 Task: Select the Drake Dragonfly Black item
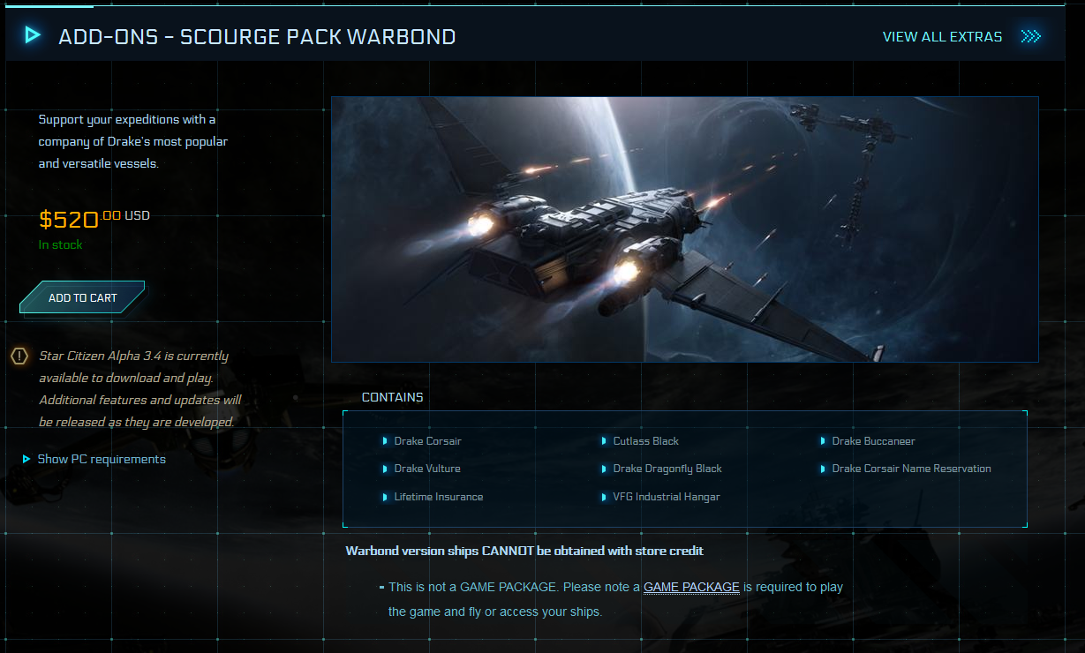[667, 469]
